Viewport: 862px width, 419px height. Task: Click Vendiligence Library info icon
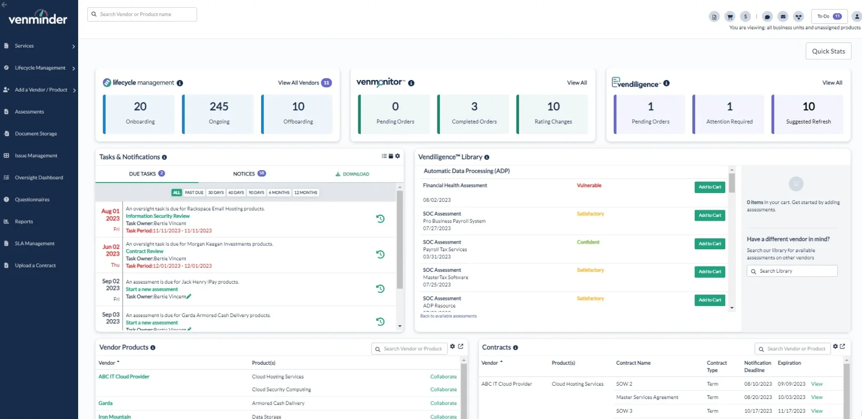pyautogui.click(x=487, y=157)
